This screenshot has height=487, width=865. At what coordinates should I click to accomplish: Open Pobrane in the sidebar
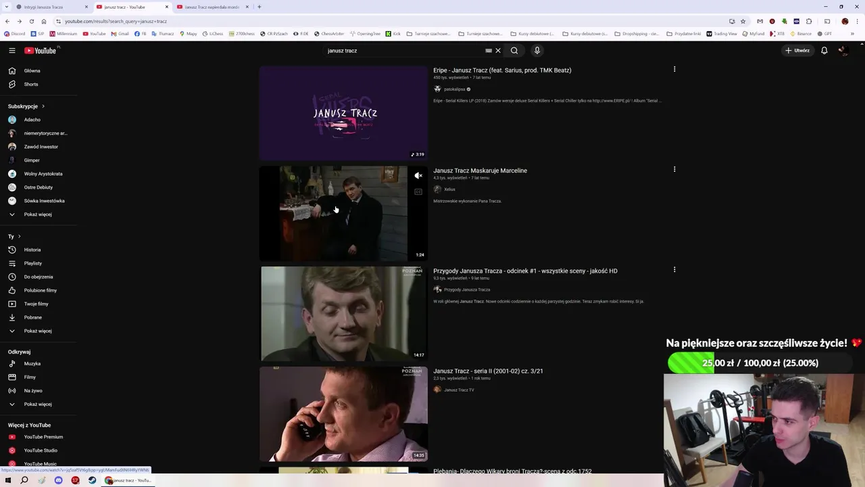[x=39, y=317]
